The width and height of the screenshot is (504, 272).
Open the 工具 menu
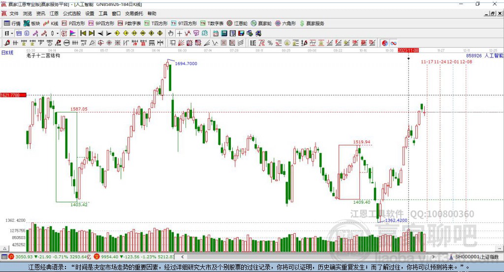(103, 13)
